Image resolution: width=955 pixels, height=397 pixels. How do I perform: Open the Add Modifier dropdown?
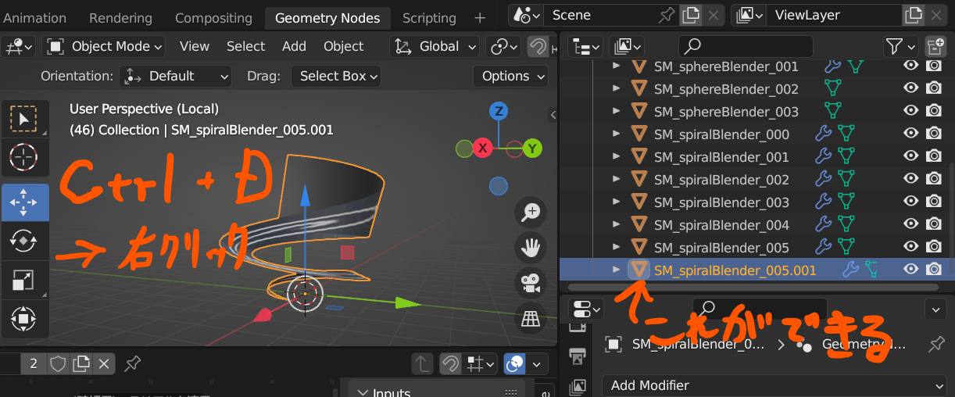(774, 385)
